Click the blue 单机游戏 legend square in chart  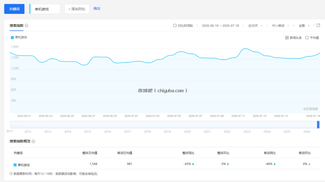pyautogui.click(x=12, y=37)
